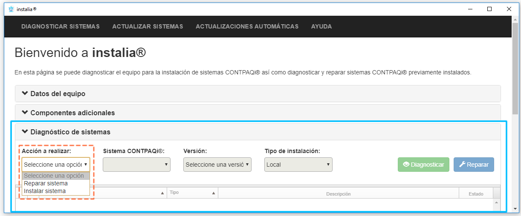Open the Ayuda menu
The height and width of the screenshot is (216, 521).
(x=321, y=26)
